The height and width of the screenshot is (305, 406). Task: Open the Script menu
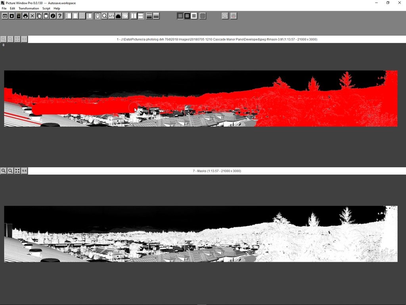pos(46,8)
